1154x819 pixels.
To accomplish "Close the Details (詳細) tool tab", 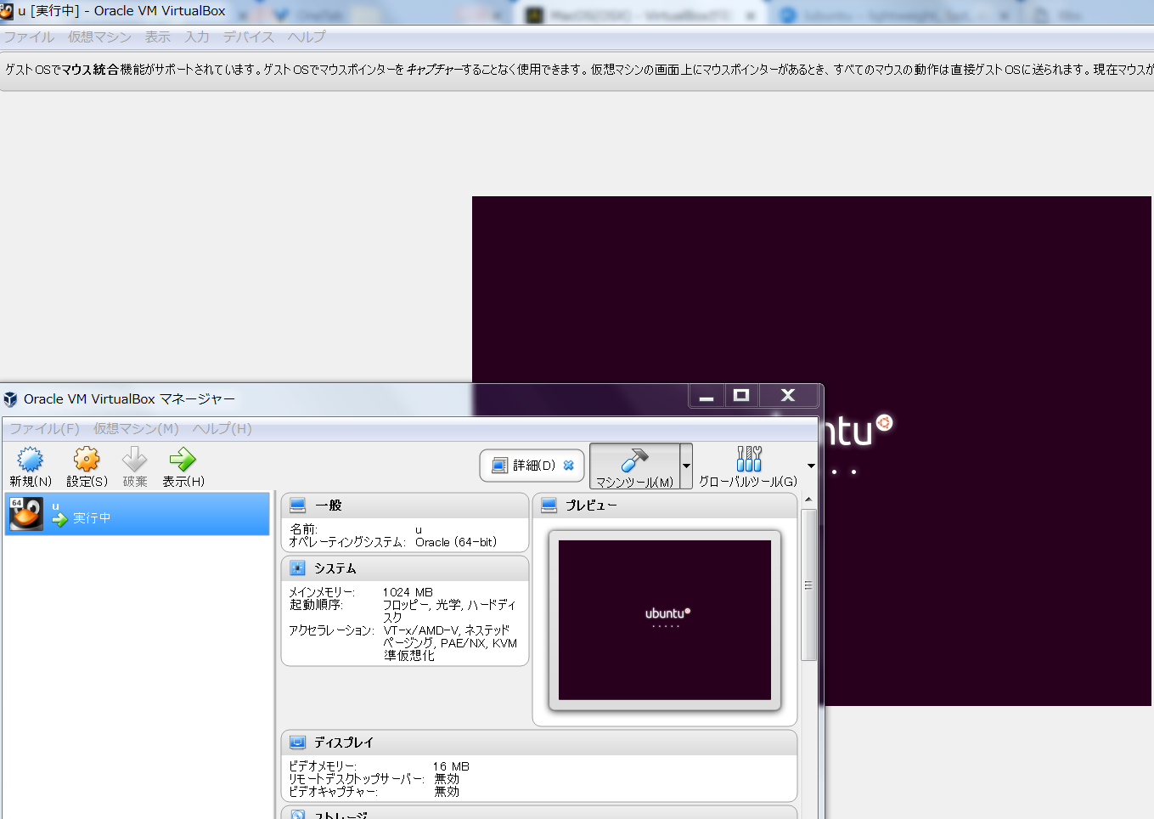I will [x=569, y=466].
